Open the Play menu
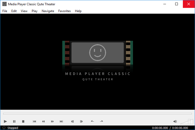Screen dimensions: 195x130 [x=35, y=11]
